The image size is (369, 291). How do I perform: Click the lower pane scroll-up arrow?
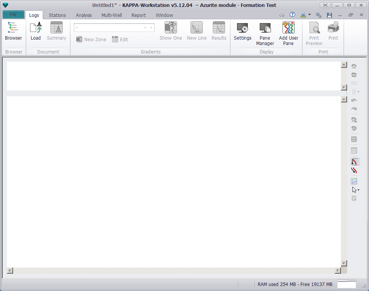344,99
